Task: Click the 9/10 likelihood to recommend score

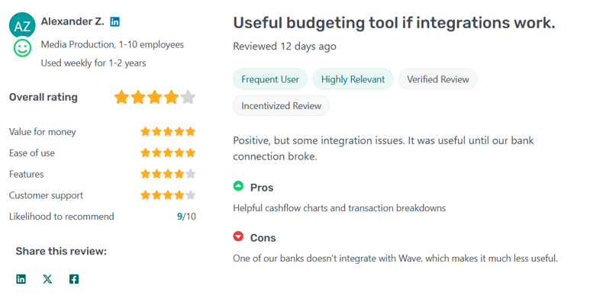Action: coord(186,217)
